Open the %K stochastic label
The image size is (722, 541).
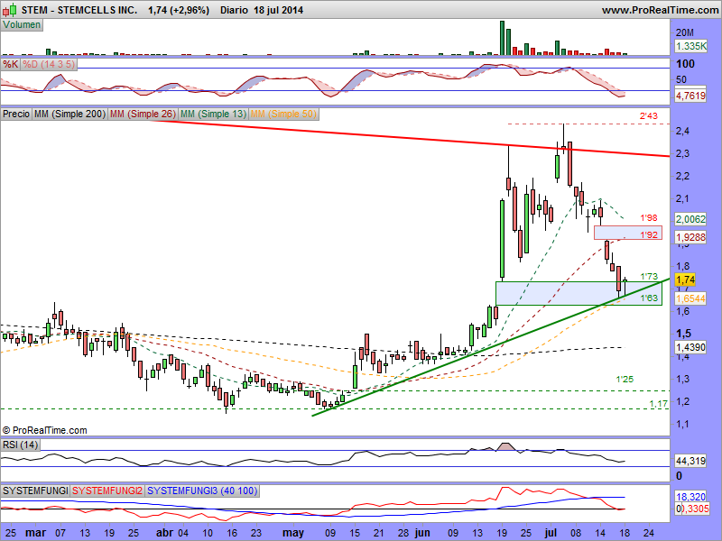click(11, 64)
